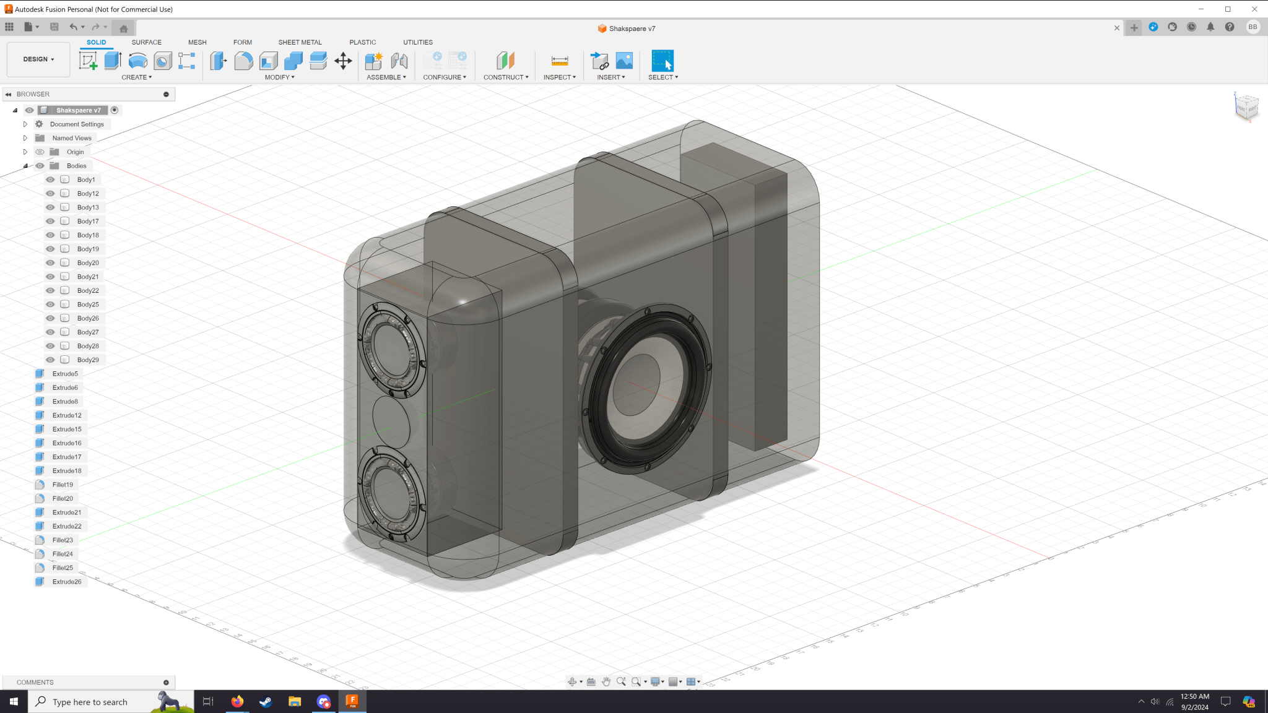The width and height of the screenshot is (1268, 713).
Task: Switch to the MESH tab
Action: [x=198, y=42]
